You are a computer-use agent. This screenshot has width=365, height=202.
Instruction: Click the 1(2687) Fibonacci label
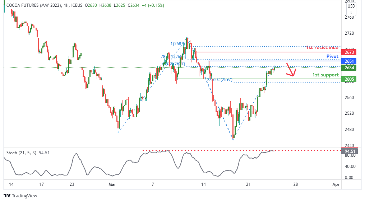click(x=177, y=44)
